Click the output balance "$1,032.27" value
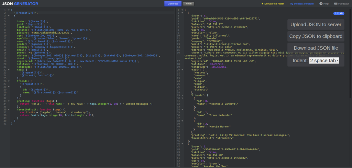352x168 pixels. coord(216,24)
